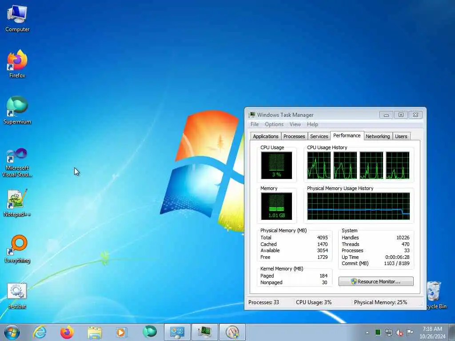Click the Show desktop strip on taskbar
This screenshot has width=455, height=341.
click(x=453, y=332)
